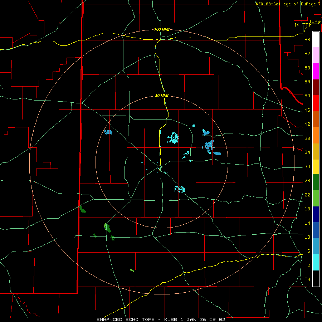Click the medium blue legend swatch
Image resolution: width=322 pixels, height=322 pixels.
point(316,230)
